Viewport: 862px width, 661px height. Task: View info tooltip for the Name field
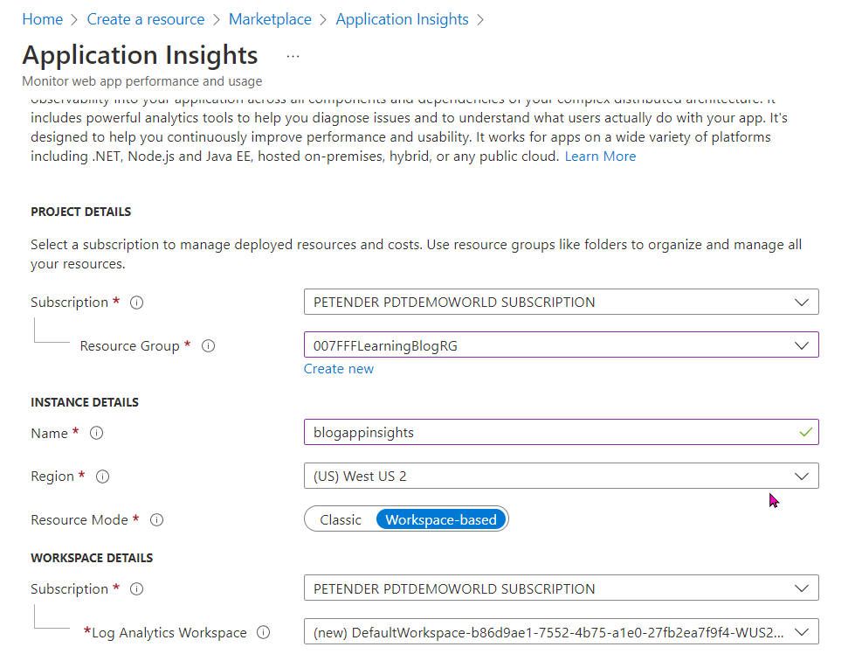(96, 433)
